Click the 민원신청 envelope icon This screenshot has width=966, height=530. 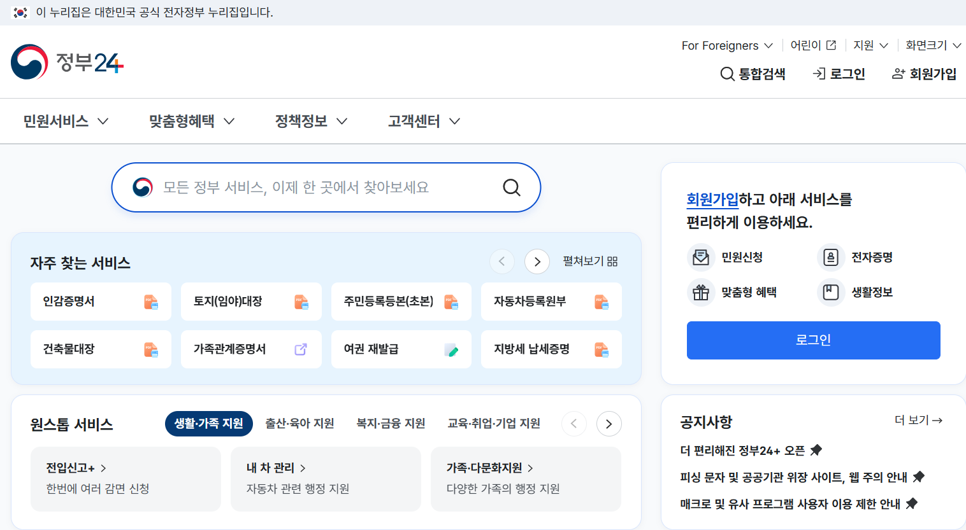[701, 257]
